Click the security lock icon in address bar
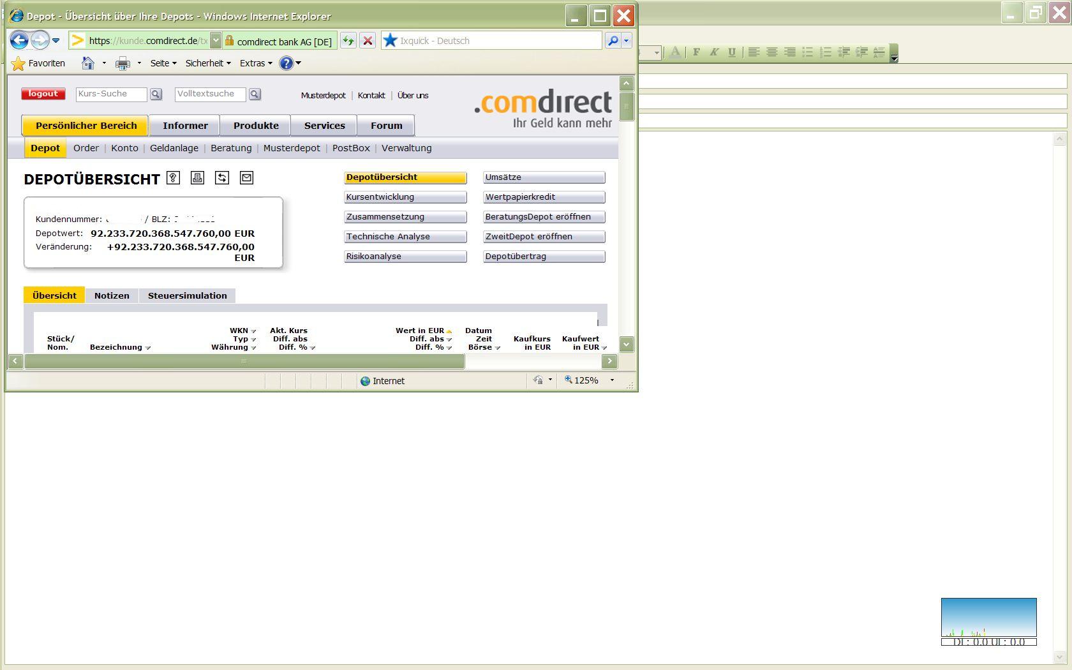This screenshot has height=670, width=1072. (229, 41)
